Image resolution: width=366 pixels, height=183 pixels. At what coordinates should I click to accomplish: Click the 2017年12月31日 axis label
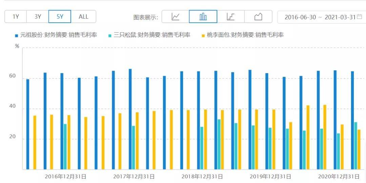[134, 177]
